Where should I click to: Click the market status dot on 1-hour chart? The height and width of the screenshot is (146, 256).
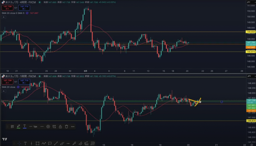pos(39,76)
